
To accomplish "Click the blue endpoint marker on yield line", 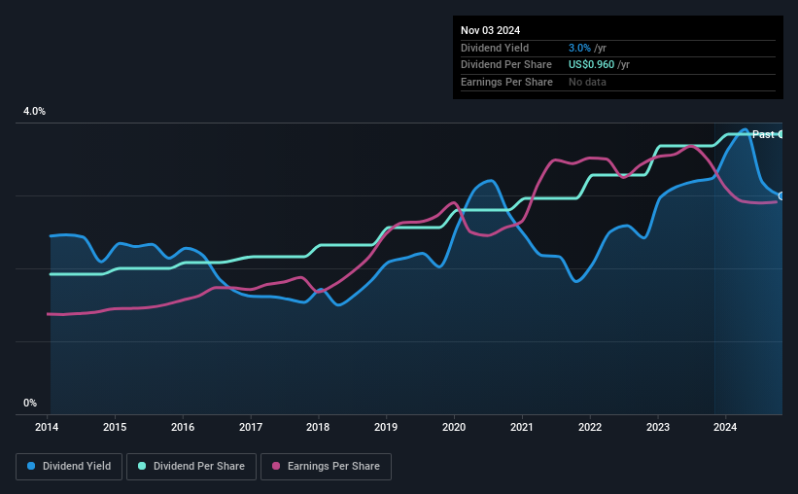I will (781, 196).
